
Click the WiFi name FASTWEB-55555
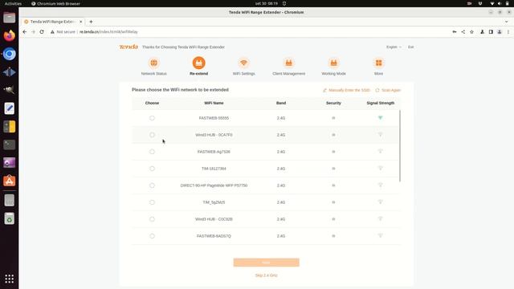pos(214,118)
